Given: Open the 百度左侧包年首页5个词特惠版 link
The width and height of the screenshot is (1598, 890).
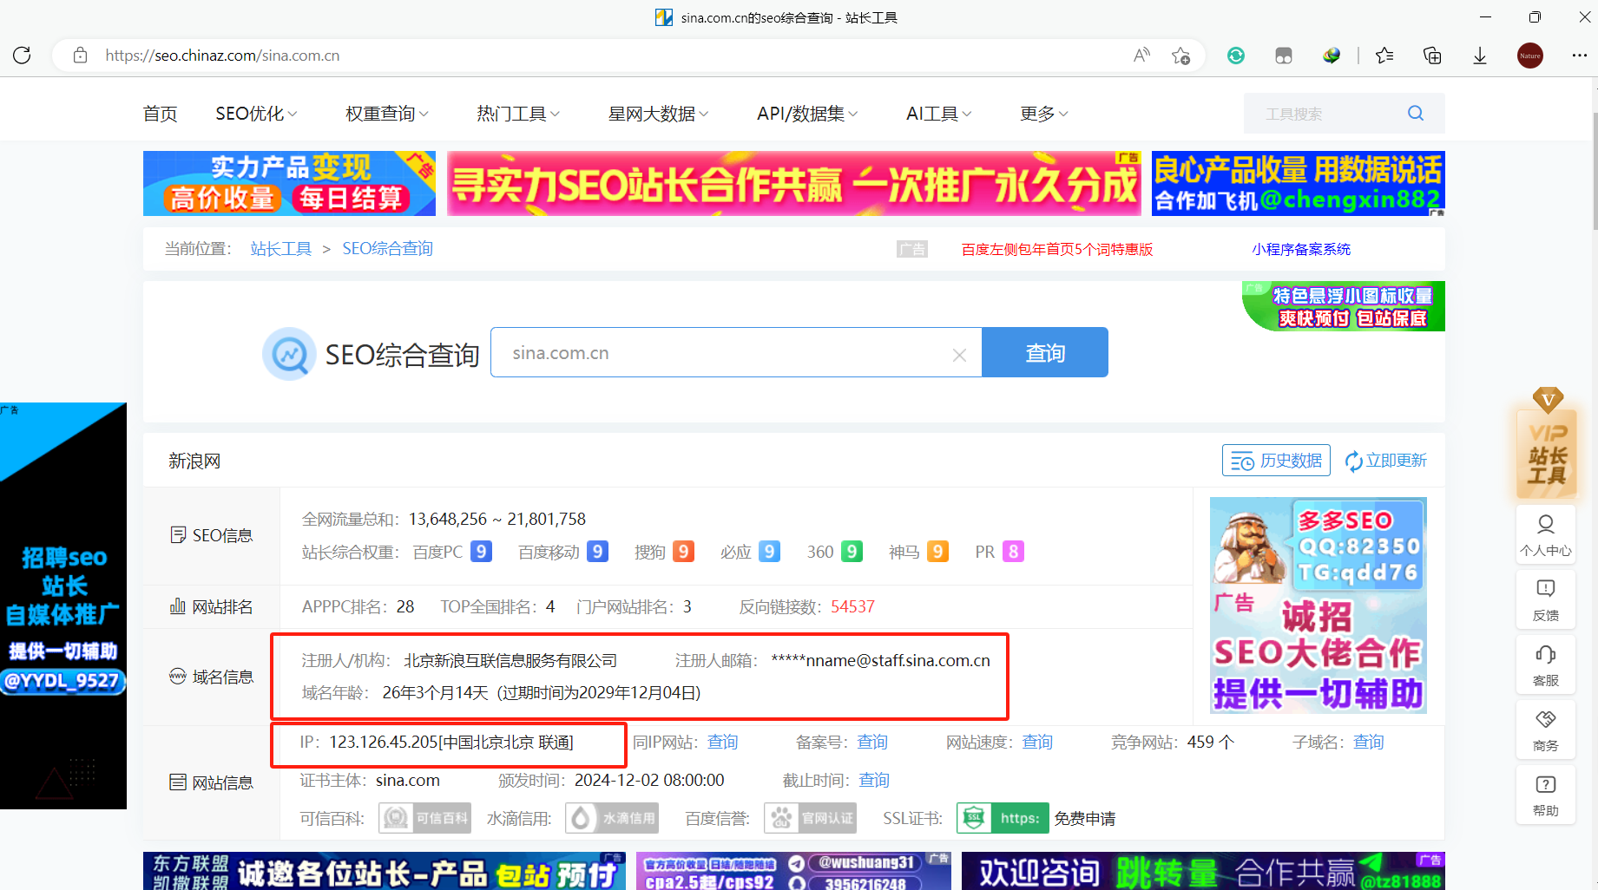Looking at the screenshot, I should 1057,250.
